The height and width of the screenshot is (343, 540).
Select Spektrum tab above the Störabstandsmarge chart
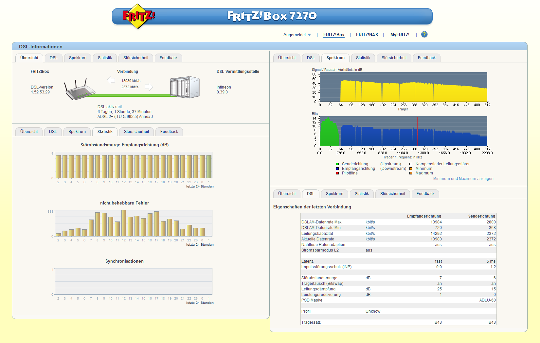click(x=77, y=132)
